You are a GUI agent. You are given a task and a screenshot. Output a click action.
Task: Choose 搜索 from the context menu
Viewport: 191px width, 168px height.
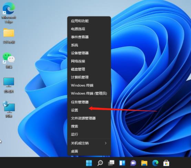coord(89,126)
